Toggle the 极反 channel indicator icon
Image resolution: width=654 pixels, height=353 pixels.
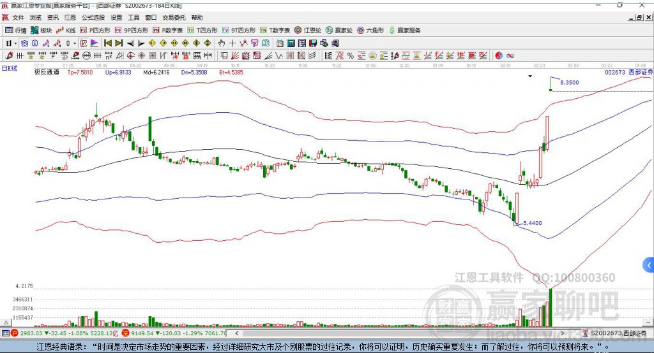coord(84,43)
